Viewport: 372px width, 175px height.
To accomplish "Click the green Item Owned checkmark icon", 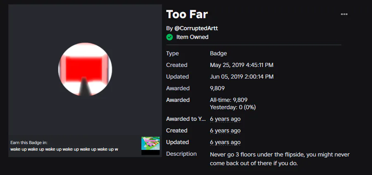I will (x=169, y=37).
